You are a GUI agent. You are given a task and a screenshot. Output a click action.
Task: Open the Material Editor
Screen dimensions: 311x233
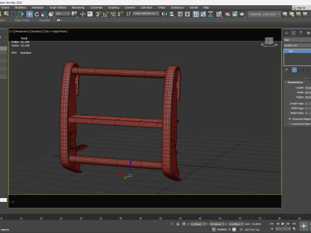coord(219,14)
